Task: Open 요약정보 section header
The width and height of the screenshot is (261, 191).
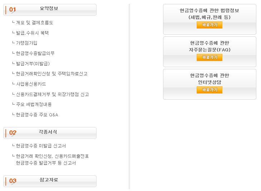Action: coord(50,9)
